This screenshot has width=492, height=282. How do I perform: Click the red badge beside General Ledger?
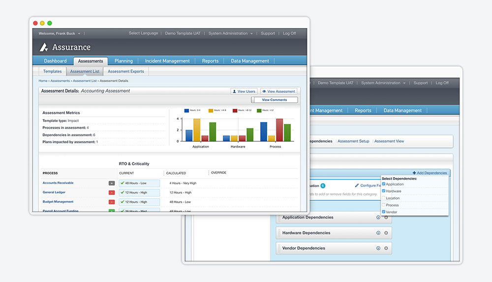tap(112, 192)
